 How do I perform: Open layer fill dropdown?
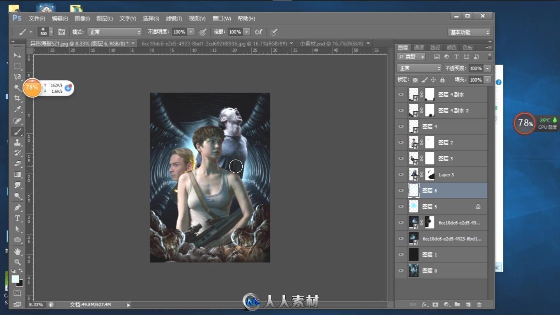[487, 80]
